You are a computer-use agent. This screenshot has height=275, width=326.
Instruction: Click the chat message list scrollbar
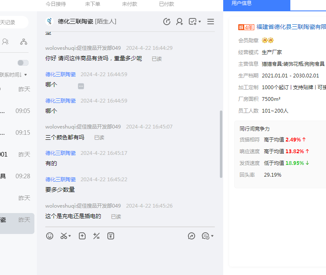tap(221, 144)
